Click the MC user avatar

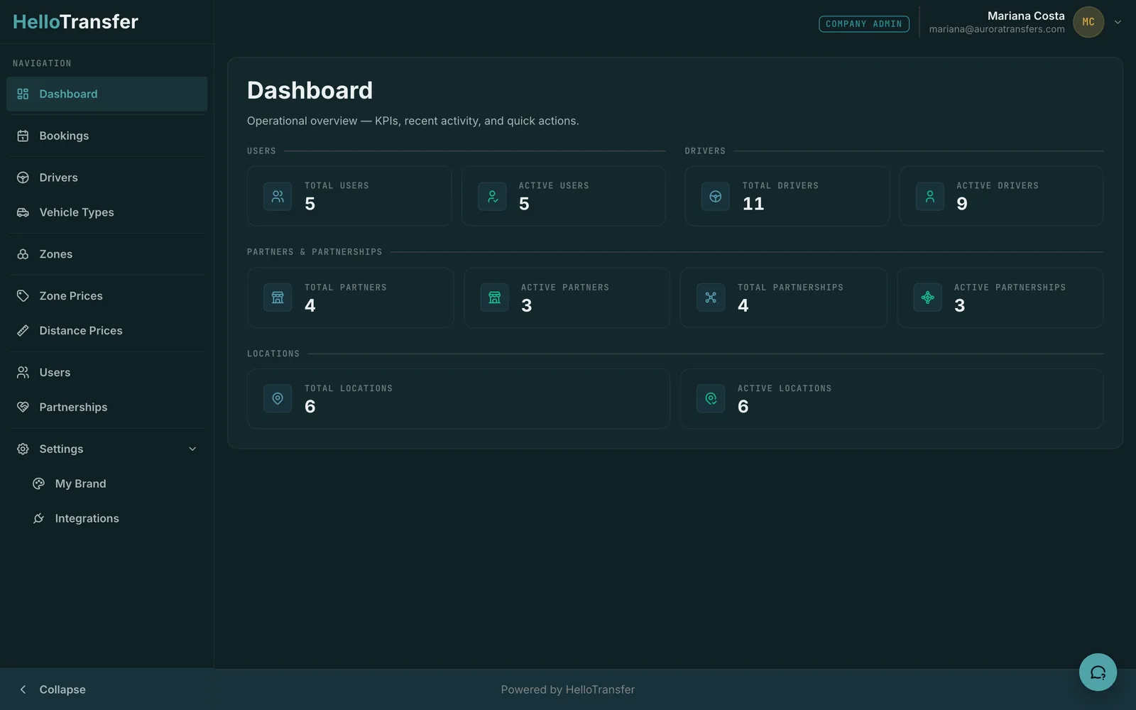click(1088, 22)
